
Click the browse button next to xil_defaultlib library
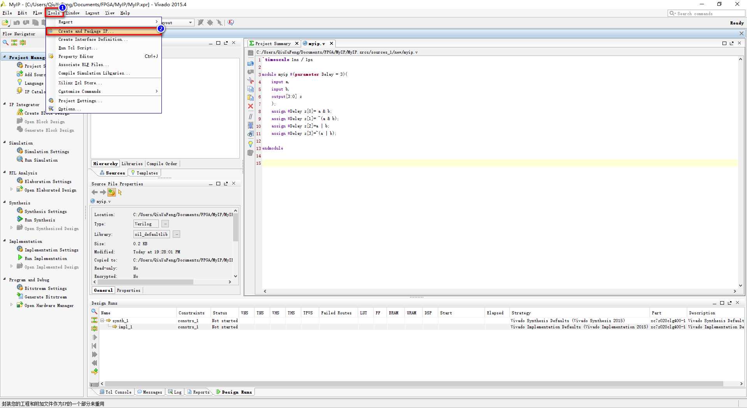(177, 234)
